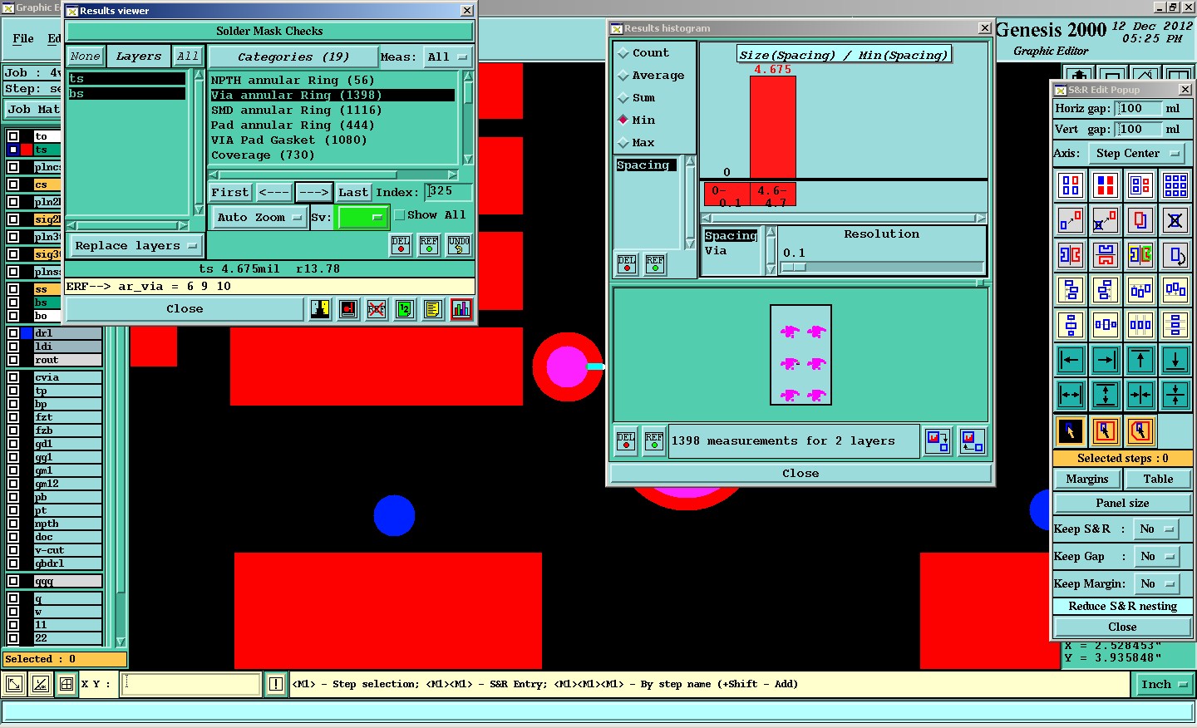The width and height of the screenshot is (1197, 728).
Task: Open the Replace layers dropdown
Action: pyautogui.click(x=135, y=245)
